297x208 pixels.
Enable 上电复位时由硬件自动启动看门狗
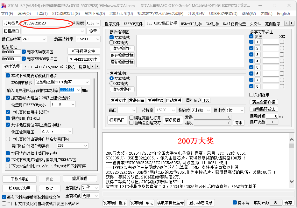[8, 139]
